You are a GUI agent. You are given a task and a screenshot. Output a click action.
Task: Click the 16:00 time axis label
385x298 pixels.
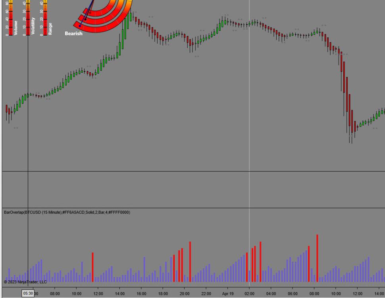click(x=141, y=294)
